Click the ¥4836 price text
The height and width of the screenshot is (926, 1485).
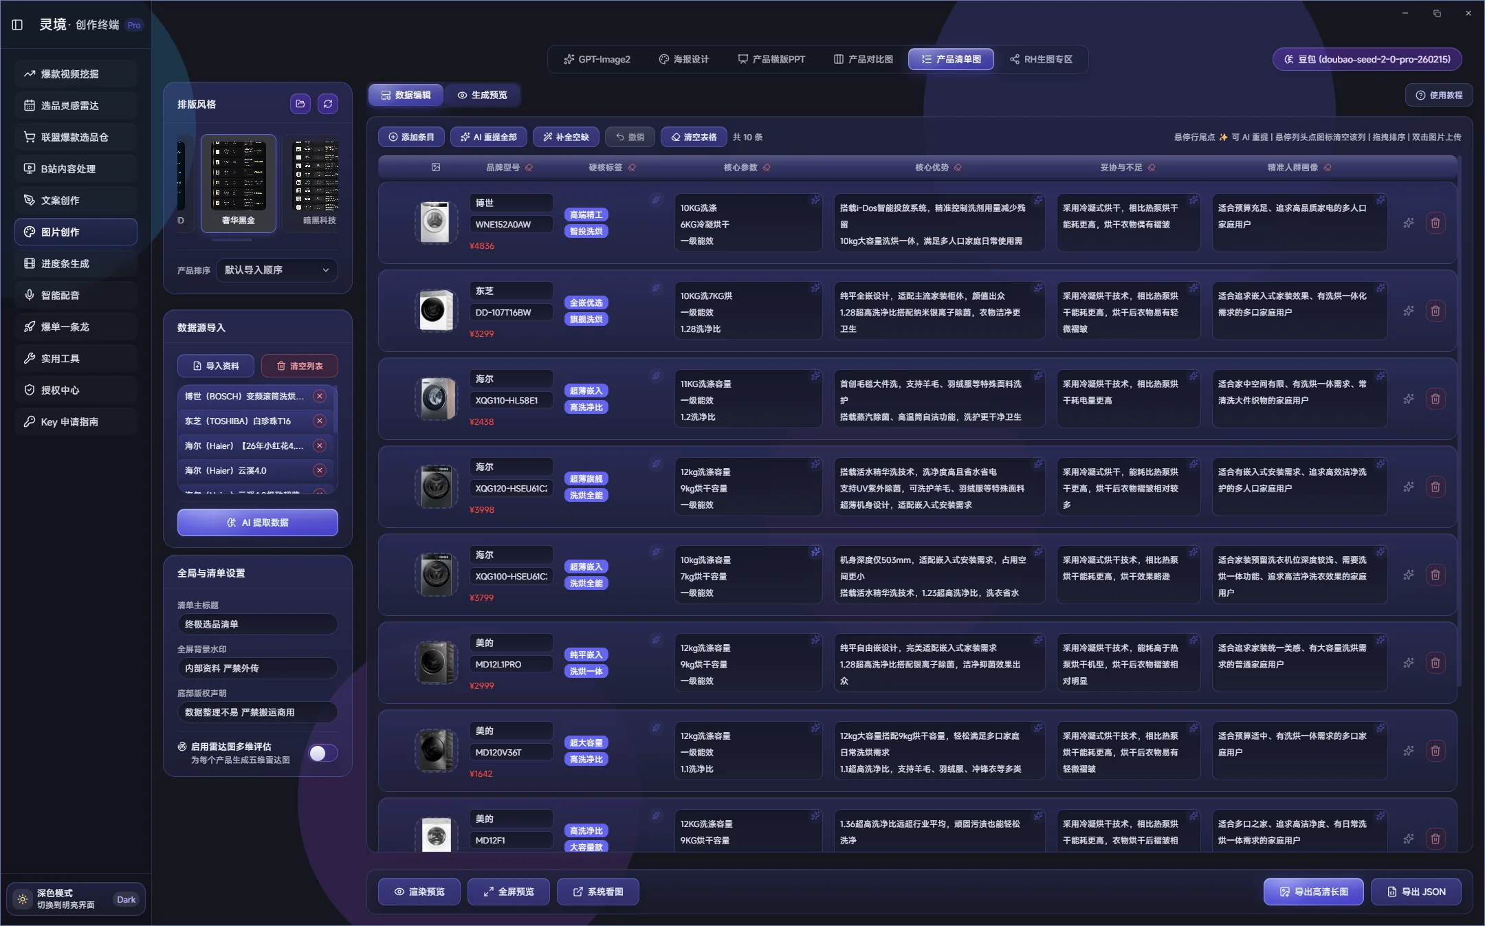point(482,245)
